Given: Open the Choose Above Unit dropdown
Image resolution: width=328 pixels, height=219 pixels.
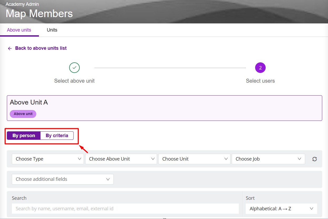Looking at the screenshot, I should [121, 159].
